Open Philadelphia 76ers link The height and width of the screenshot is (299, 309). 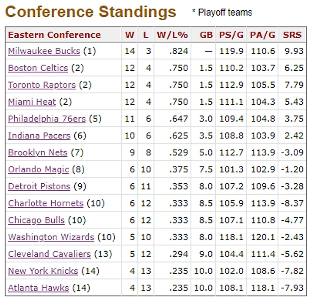tap(47, 119)
